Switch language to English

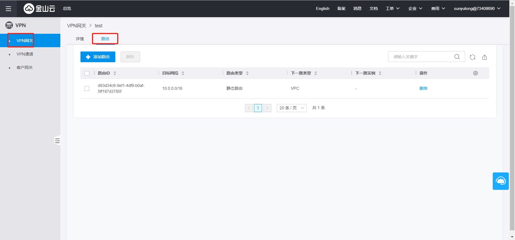[x=322, y=9]
